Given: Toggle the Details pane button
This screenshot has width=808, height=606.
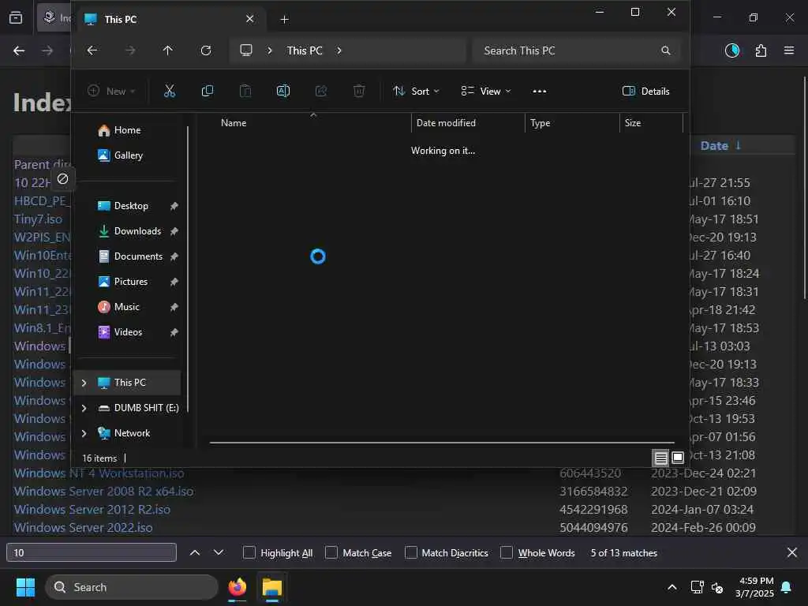Looking at the screenshot, I should pos(645,92).
